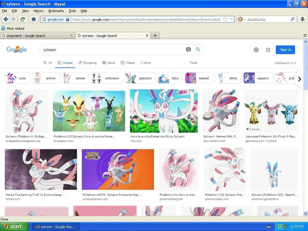
Task: Select the News results tab
Action: click(x=109, y=63)
